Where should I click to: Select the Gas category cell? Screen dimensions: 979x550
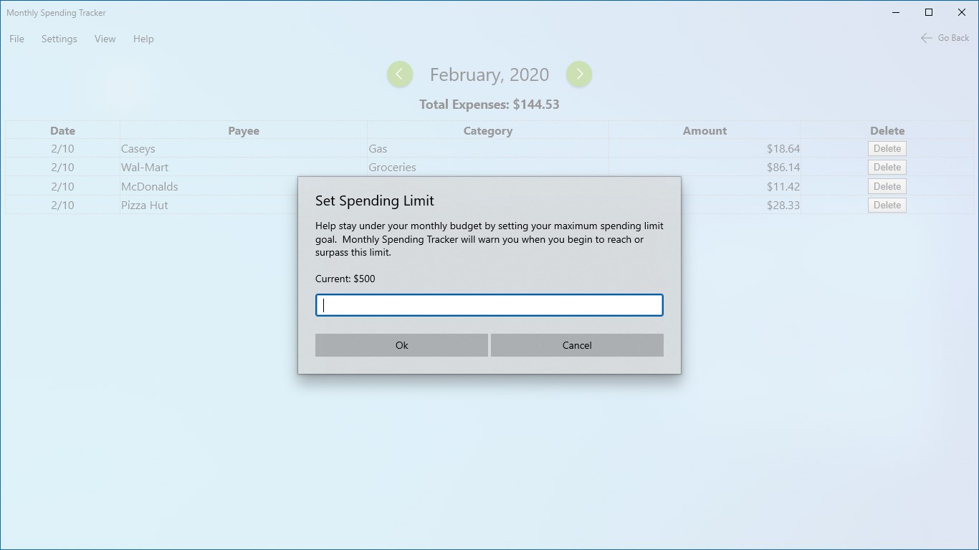click(488, 149)
